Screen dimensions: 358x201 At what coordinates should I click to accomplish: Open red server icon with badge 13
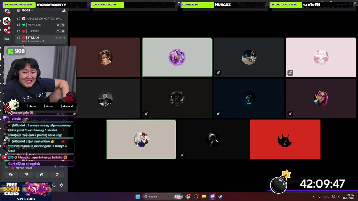7,30
